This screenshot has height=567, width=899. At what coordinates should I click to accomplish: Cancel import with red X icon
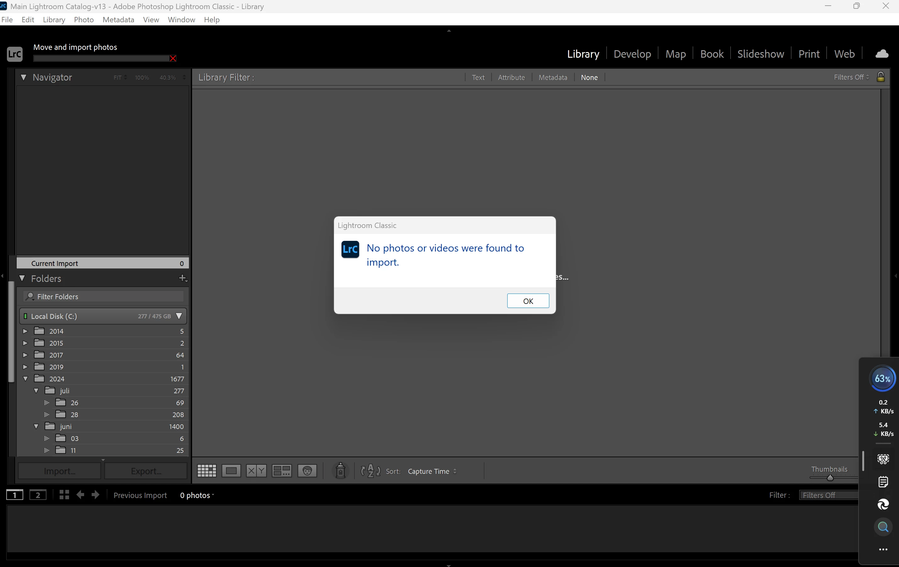pyautogui.click(x=173, y=58)
